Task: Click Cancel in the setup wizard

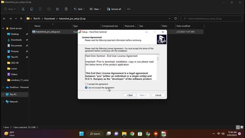Action: tap(158, 95)
